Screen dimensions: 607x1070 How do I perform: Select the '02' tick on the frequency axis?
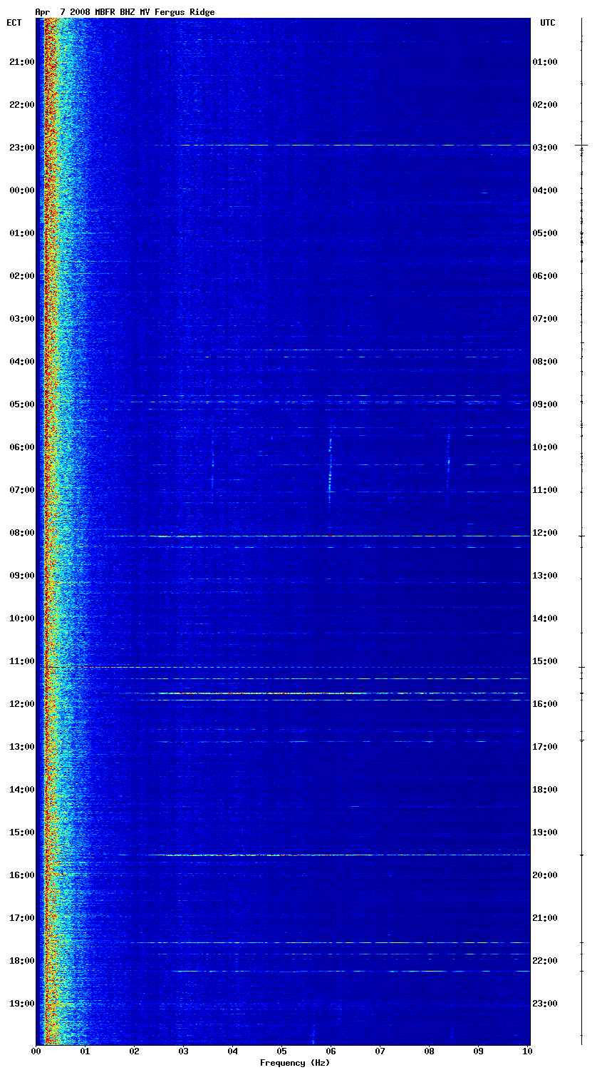coord(134,1051)
